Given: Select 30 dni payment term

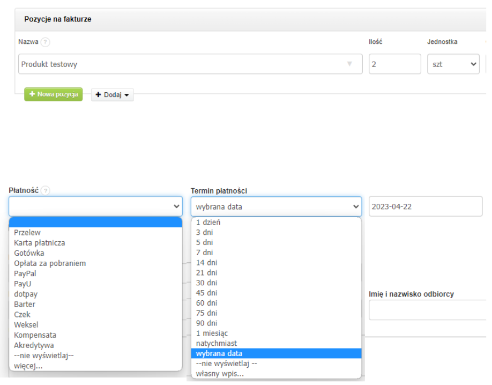Looking at the screenshot, I should click(276, 283).
